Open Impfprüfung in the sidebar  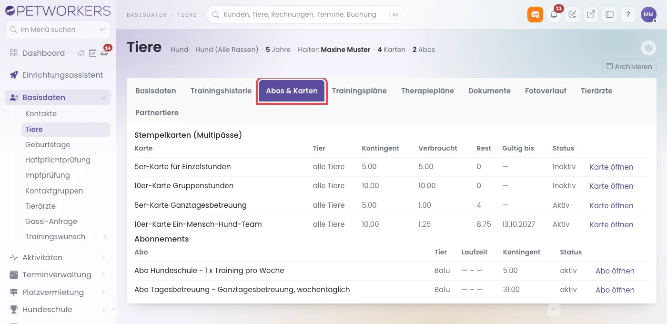click(48, 175)
